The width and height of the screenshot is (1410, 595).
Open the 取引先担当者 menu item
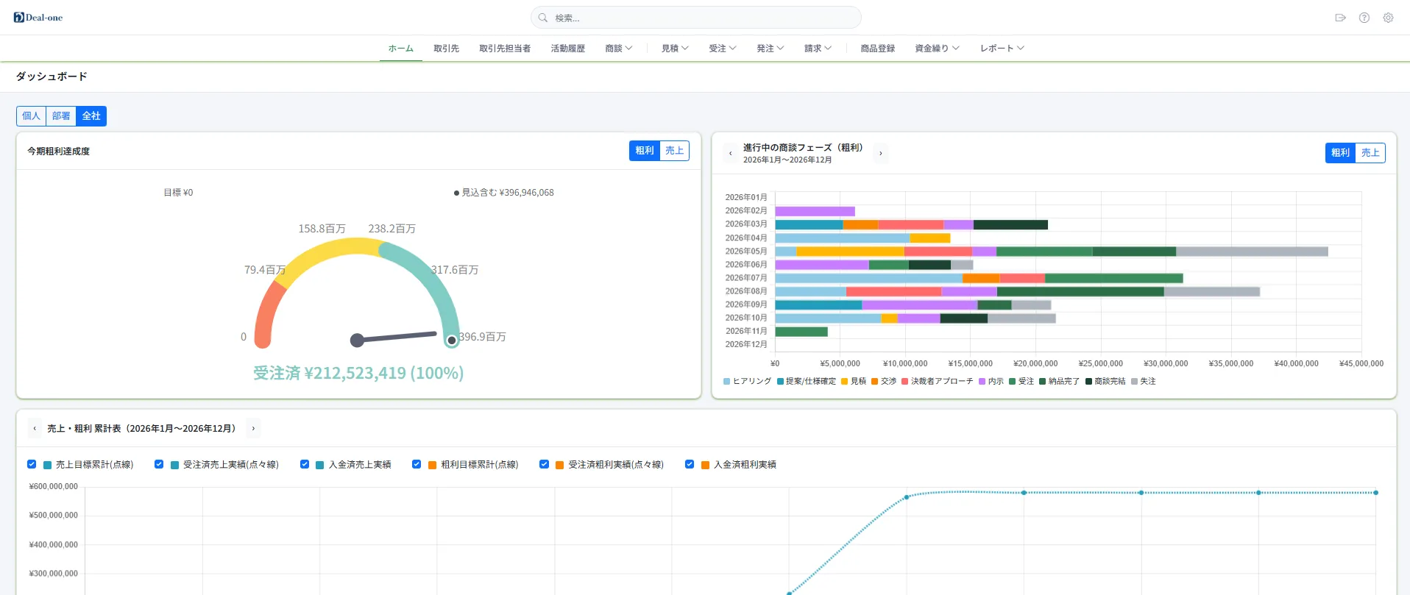tap(505, 49)
